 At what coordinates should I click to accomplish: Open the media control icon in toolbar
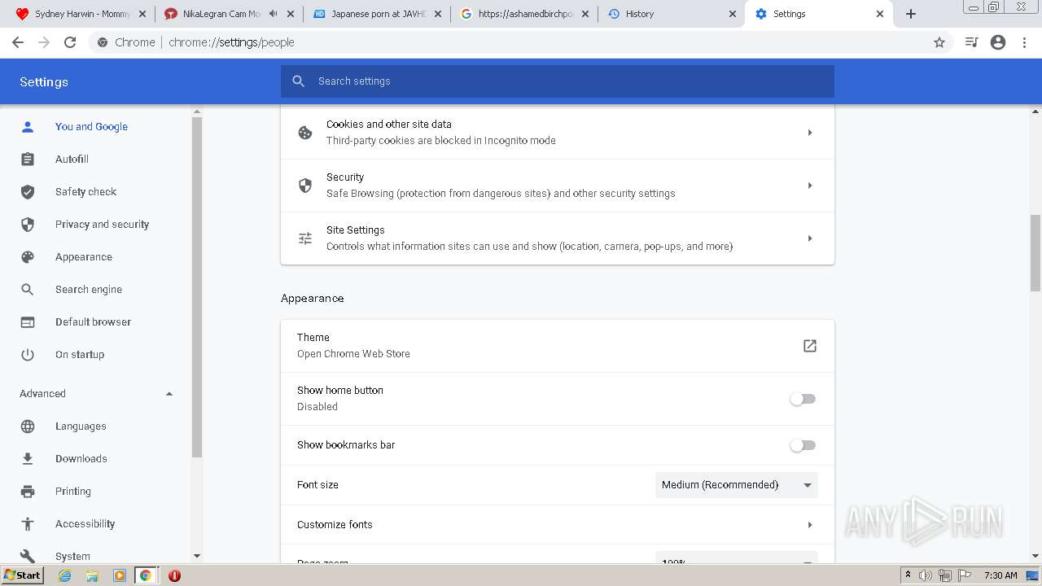coord(971,42)
